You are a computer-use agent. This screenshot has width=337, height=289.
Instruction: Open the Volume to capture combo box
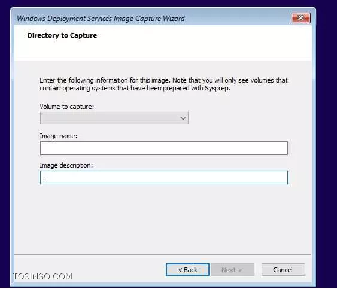tap(114, 118)
